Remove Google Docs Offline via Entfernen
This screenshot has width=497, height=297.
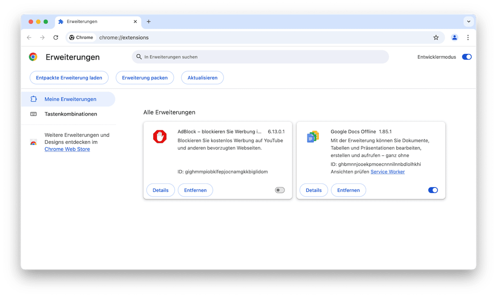[349, 190]
